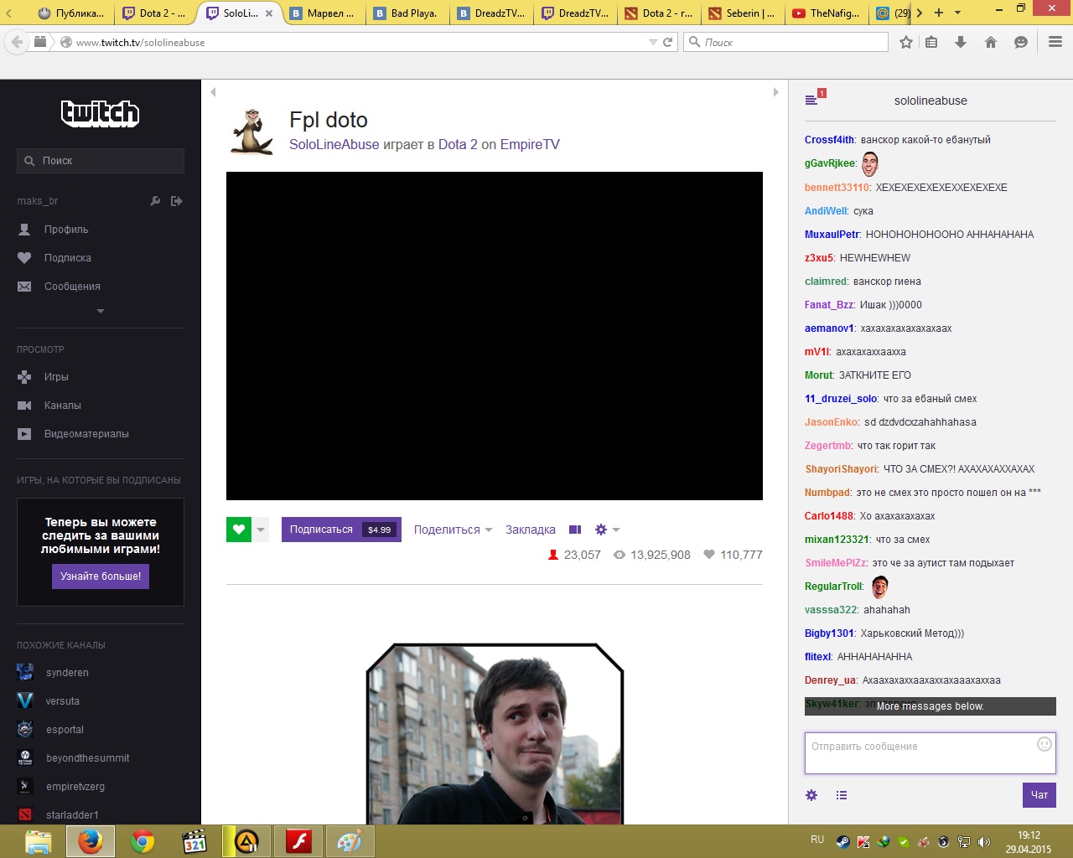Toggle the green follow heart button

coord(239,530)
